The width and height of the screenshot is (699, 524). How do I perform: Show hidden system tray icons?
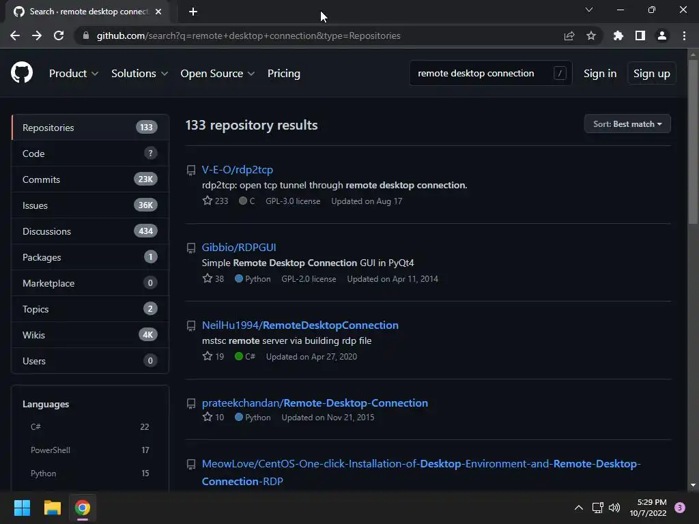point(579,508)
